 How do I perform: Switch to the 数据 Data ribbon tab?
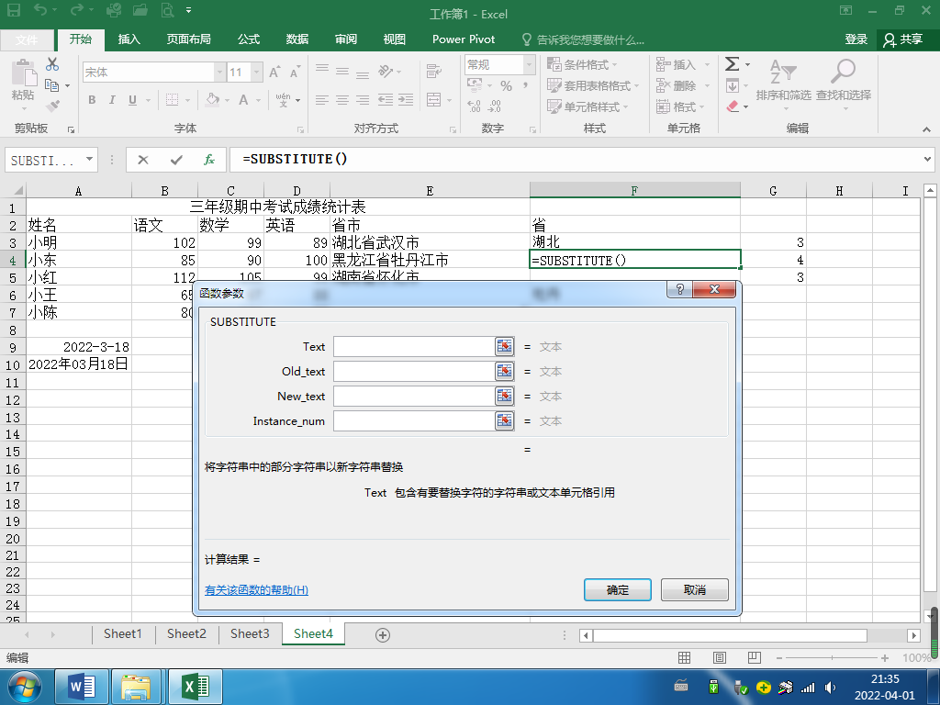(x=297, y=39)
